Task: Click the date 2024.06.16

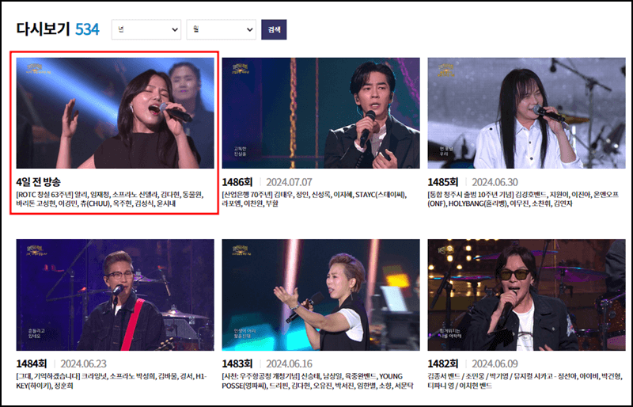Action: pos(289,363)
